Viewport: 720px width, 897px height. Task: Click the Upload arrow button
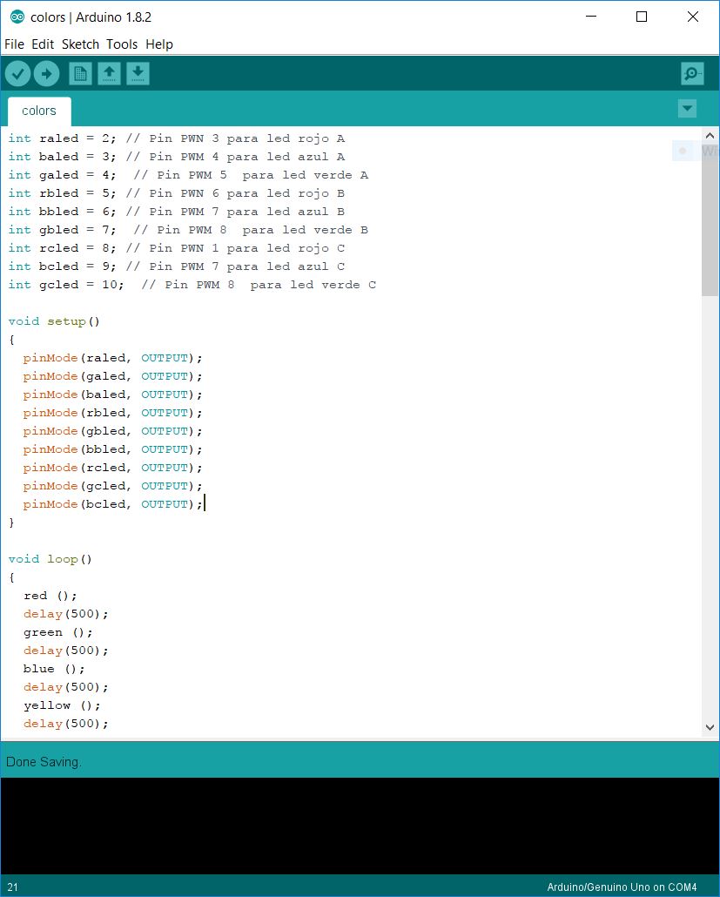46,74
